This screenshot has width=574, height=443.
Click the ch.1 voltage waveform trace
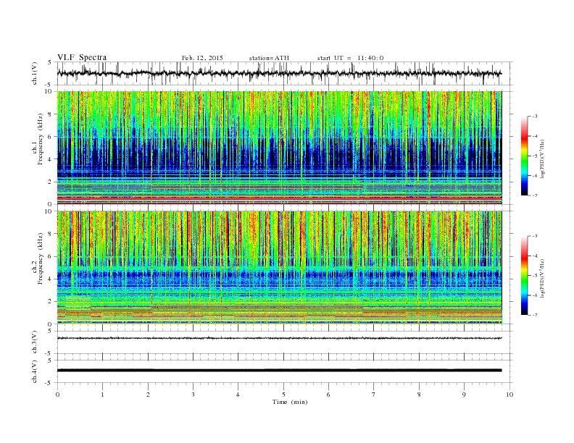click(279, 73)
